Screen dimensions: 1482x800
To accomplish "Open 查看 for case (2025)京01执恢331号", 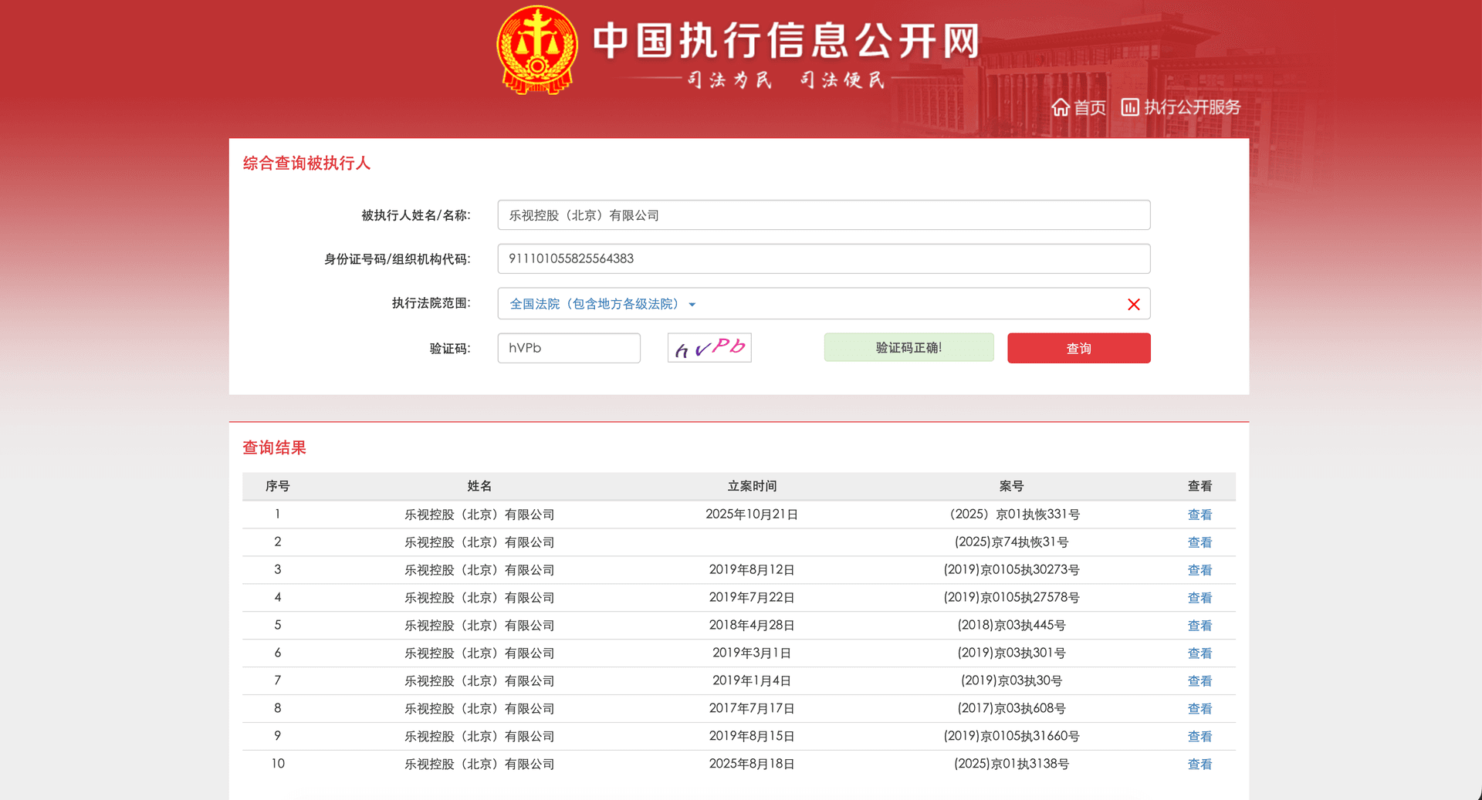I will [x=1199, y=515].
